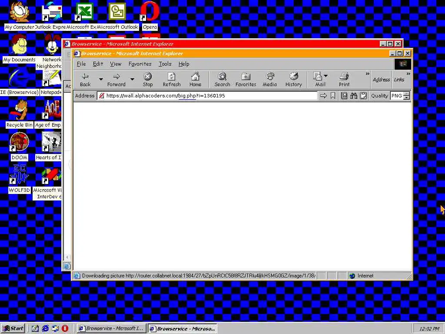Select My Documents desktop icon
Image resolution: width=445 pixels, height=334 pixels.
(19, 48)
